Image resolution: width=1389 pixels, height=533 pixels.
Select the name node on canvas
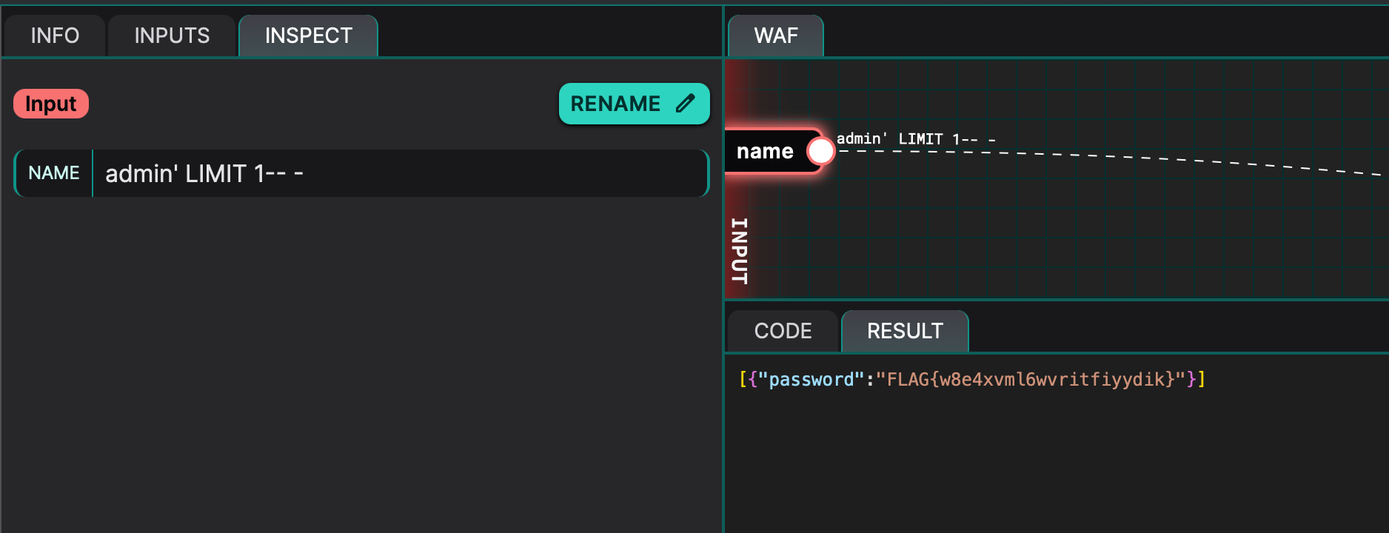(x=765, y=151)
